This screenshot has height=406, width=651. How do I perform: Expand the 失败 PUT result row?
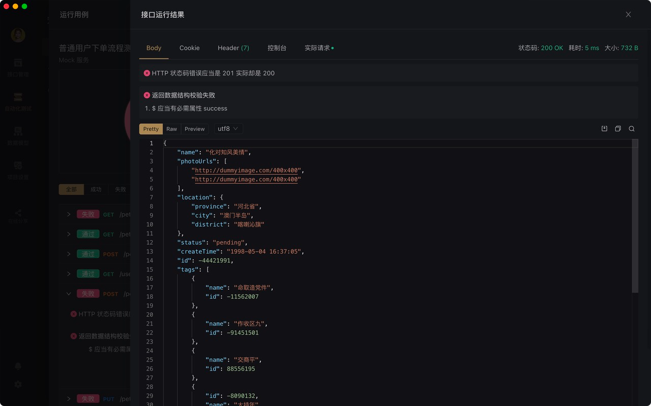click(x=69, y=399)
